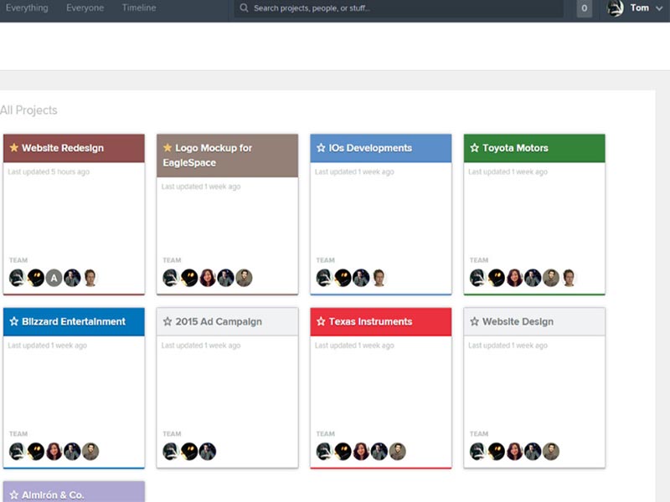This screenshot has height=502, width=670.
Task: Unstar the Logo Mockup for EagleSpace project
Action: coord(167,148)
